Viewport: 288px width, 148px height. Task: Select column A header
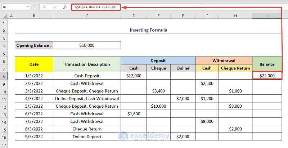12,16
